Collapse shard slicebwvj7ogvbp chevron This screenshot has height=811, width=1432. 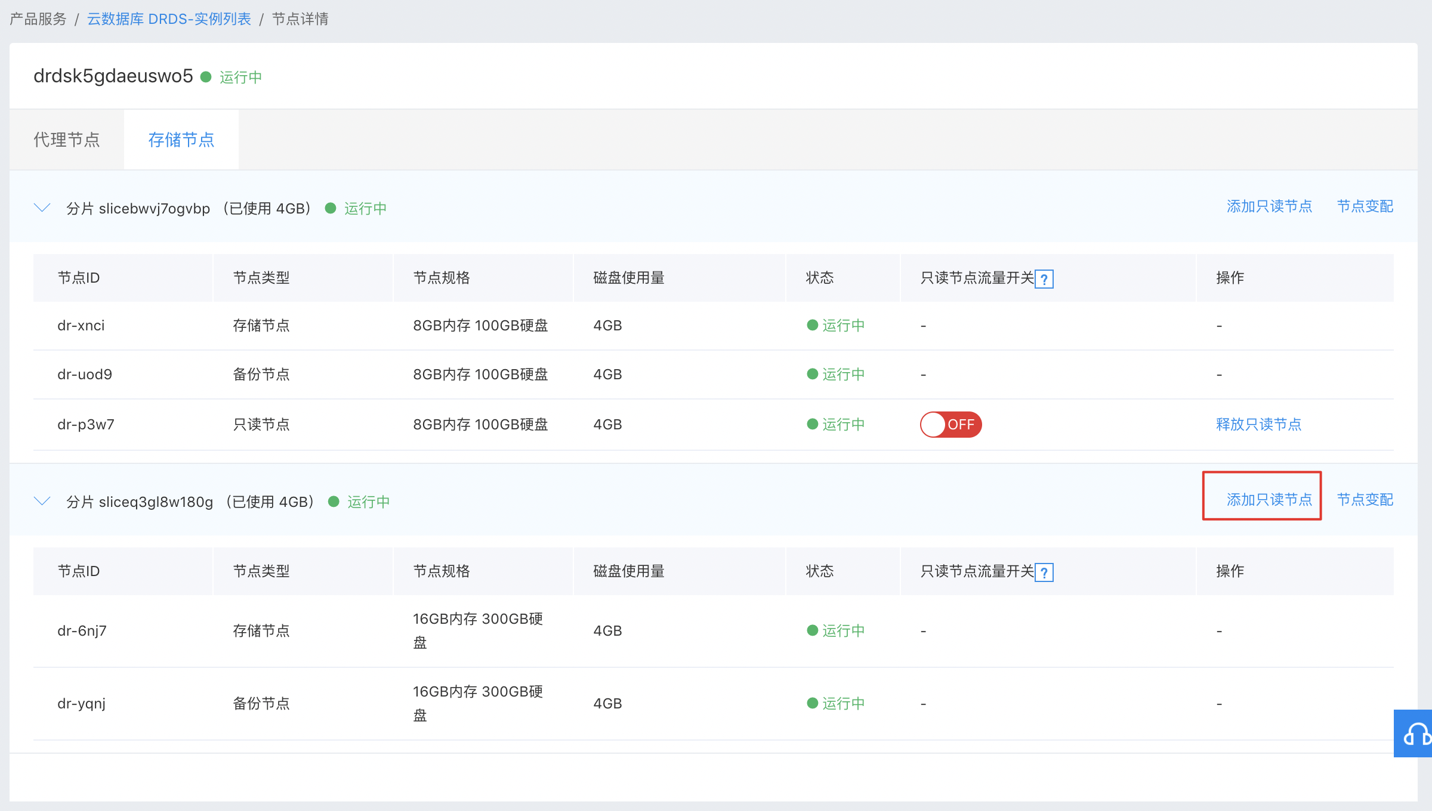pyautogui.click(x=42, y=208)
